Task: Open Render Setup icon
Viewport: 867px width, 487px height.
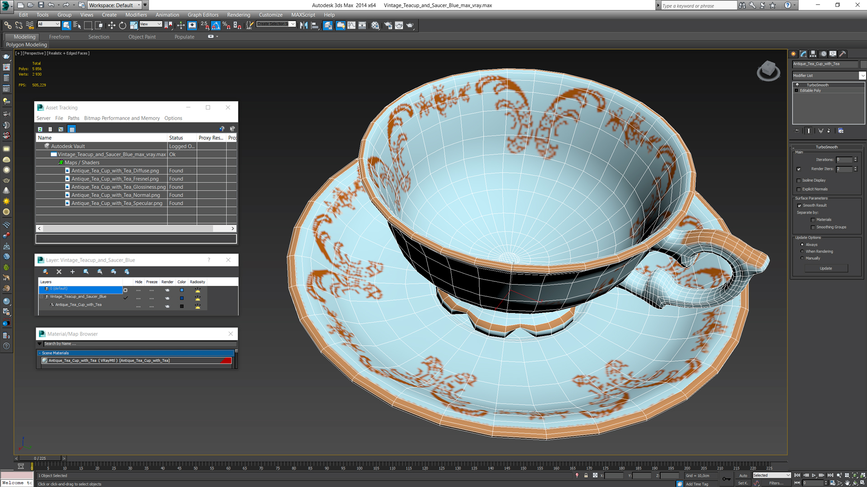Action: [388, 25]
